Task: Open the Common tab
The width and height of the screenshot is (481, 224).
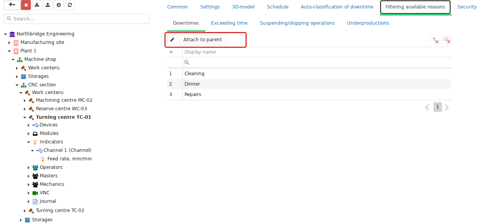Action: (178, 7)
